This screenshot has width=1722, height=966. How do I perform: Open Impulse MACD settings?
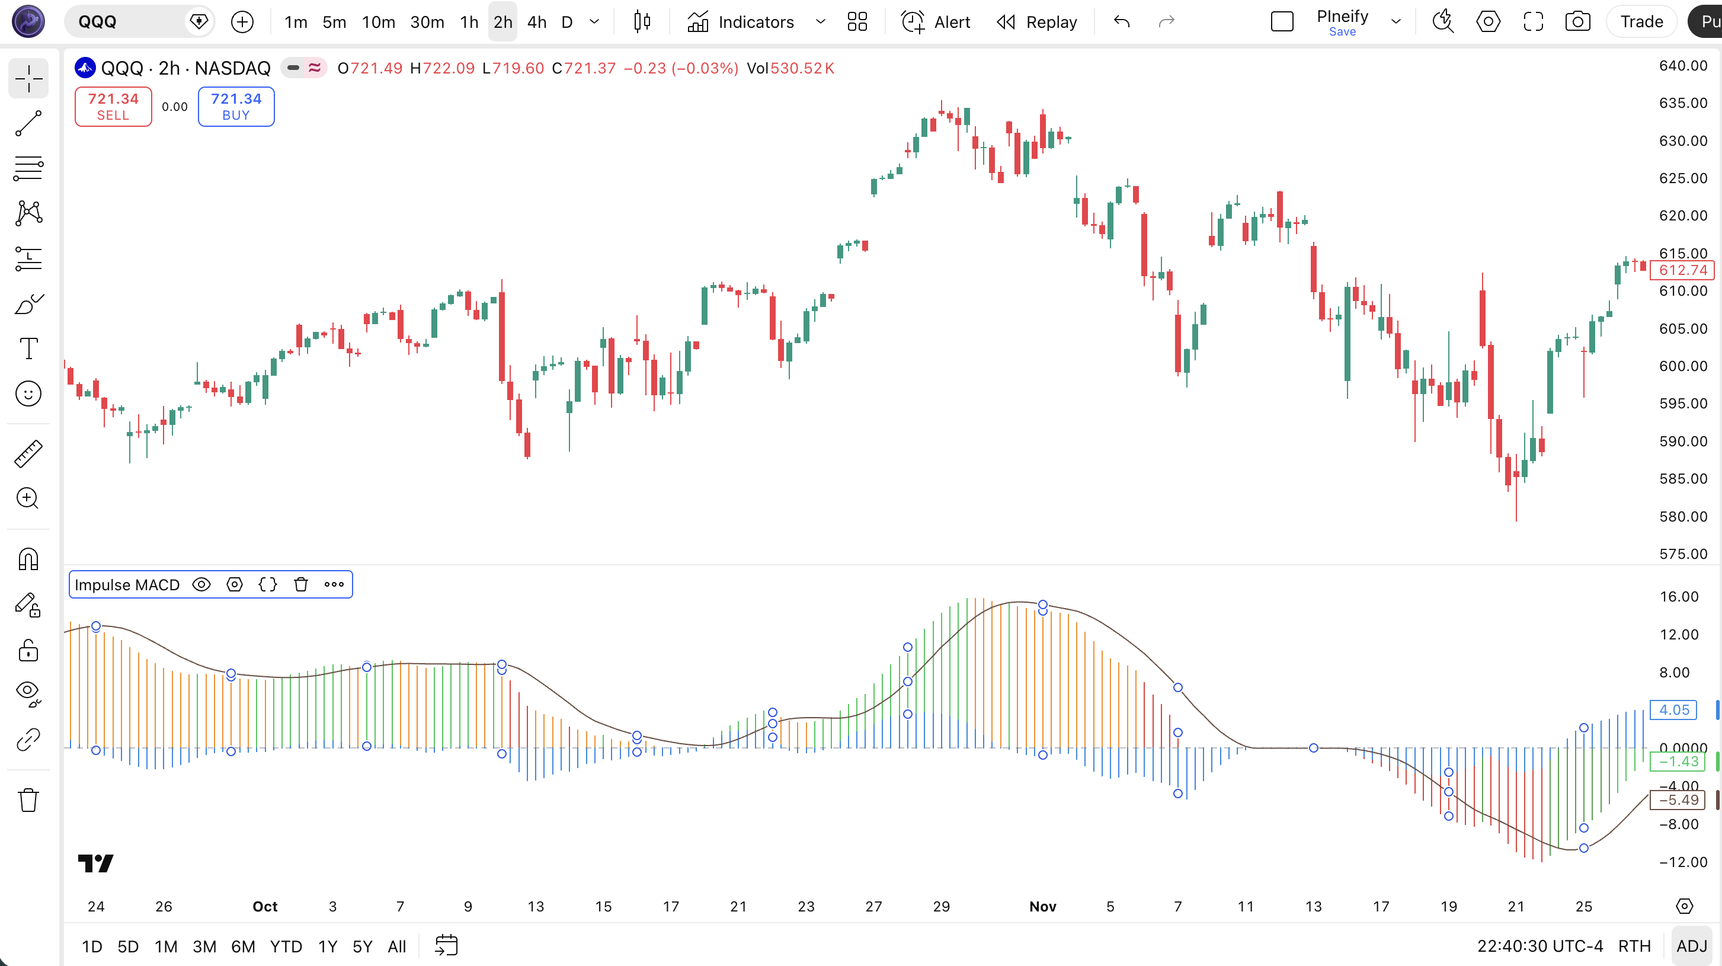(235, 585)
